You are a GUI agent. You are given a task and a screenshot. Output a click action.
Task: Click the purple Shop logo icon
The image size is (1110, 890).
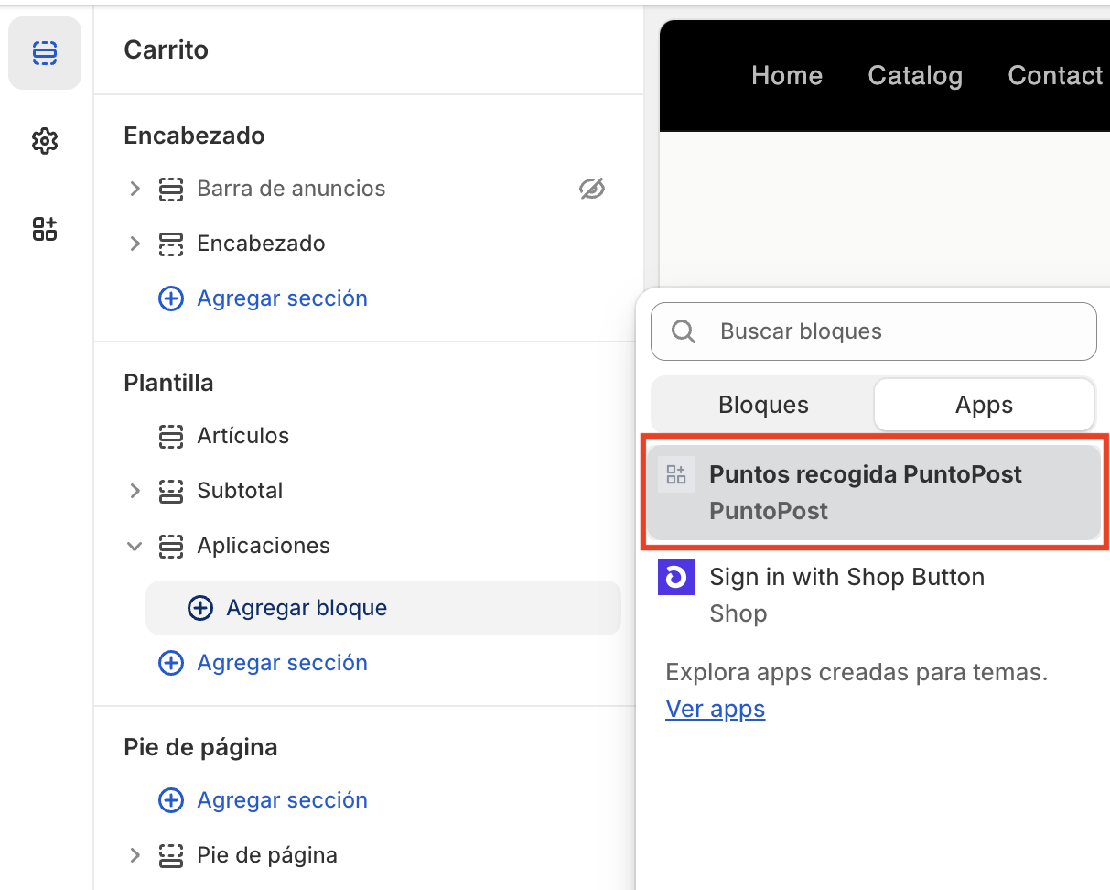click(x=675, y=577)
